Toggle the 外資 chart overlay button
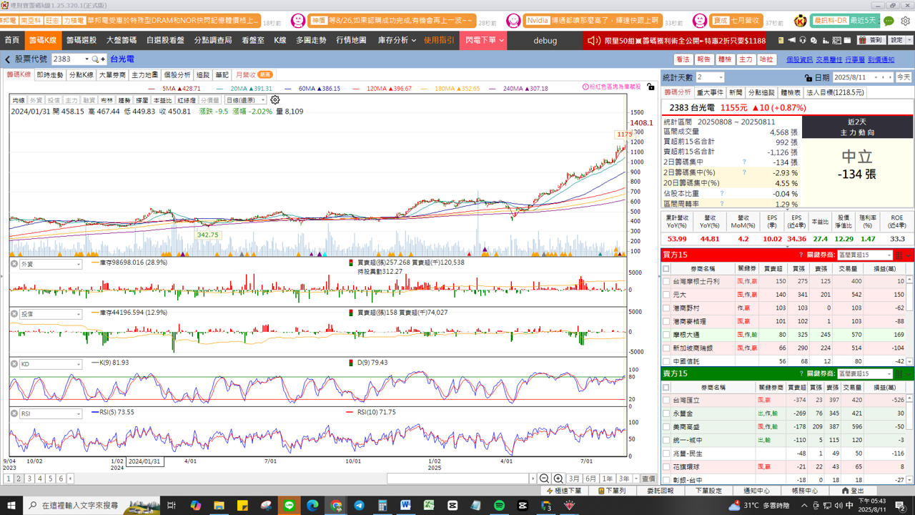915x515 pixels. 36,101
